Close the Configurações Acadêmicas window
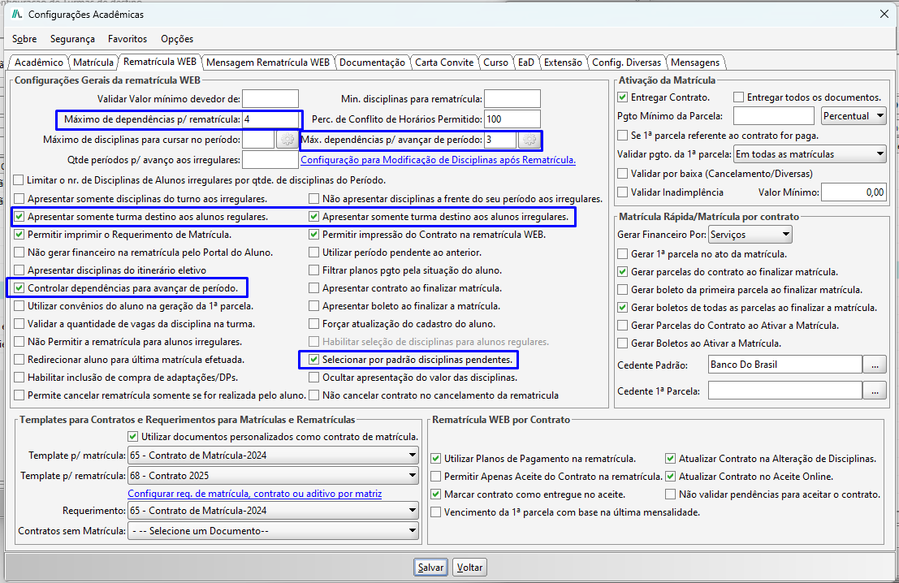 click(884, 14)
